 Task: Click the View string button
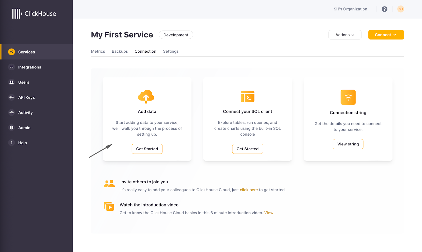(x=348, y=144)
